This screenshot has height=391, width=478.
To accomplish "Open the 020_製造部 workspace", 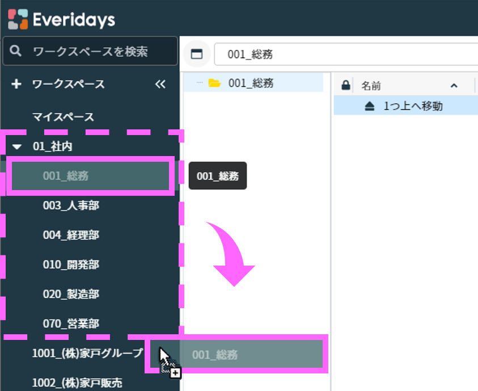I will tap(71, 294).
